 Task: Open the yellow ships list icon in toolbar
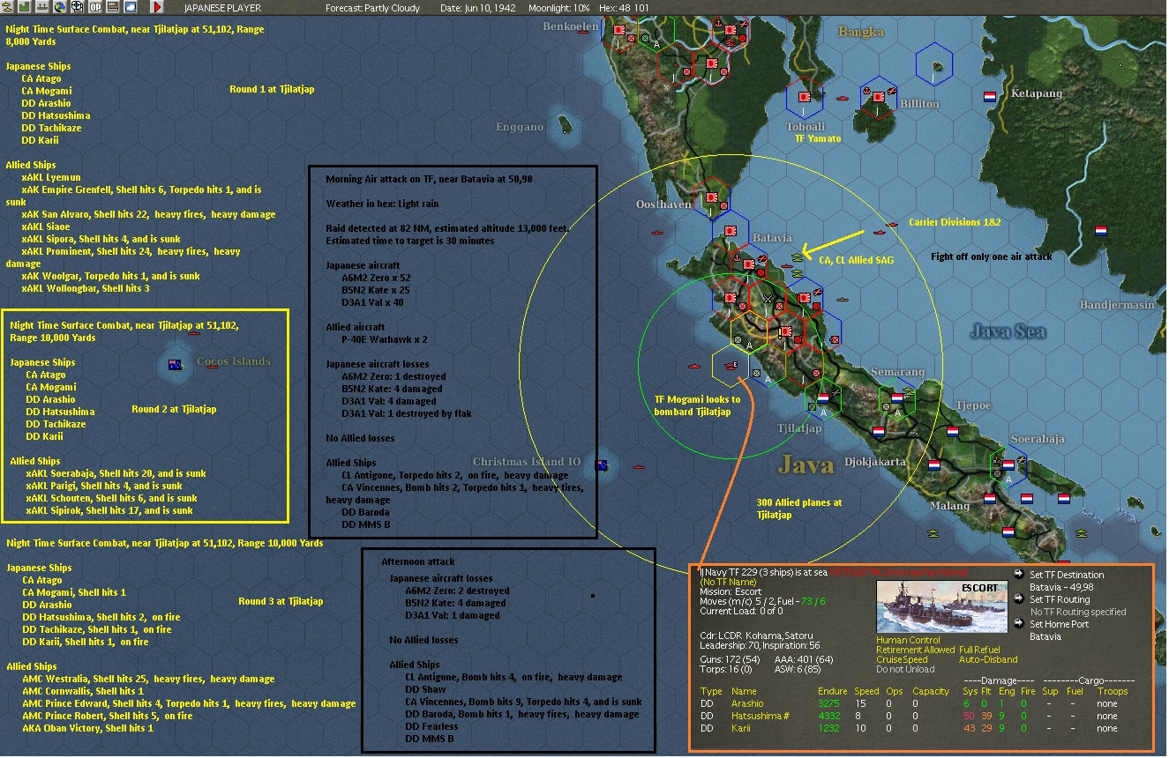8,7
